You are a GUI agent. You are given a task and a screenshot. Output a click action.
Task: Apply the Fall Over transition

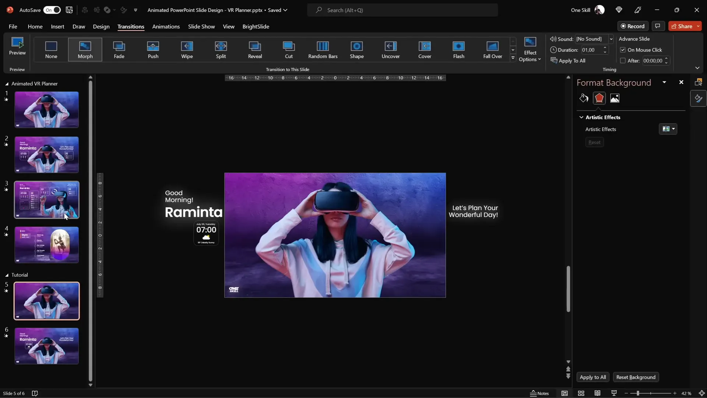(493, 50)
